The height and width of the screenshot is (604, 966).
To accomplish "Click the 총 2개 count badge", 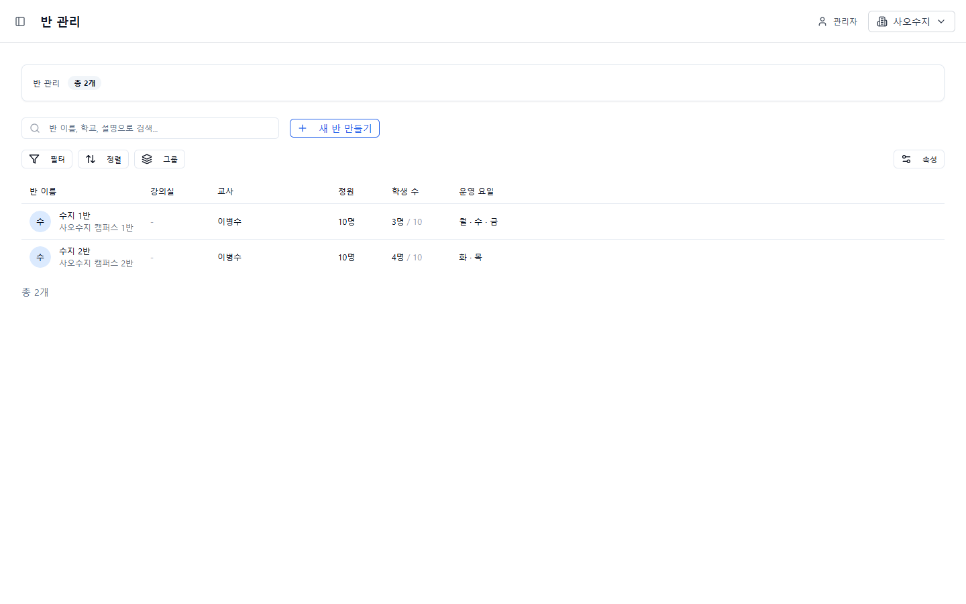I will [85, 83].
